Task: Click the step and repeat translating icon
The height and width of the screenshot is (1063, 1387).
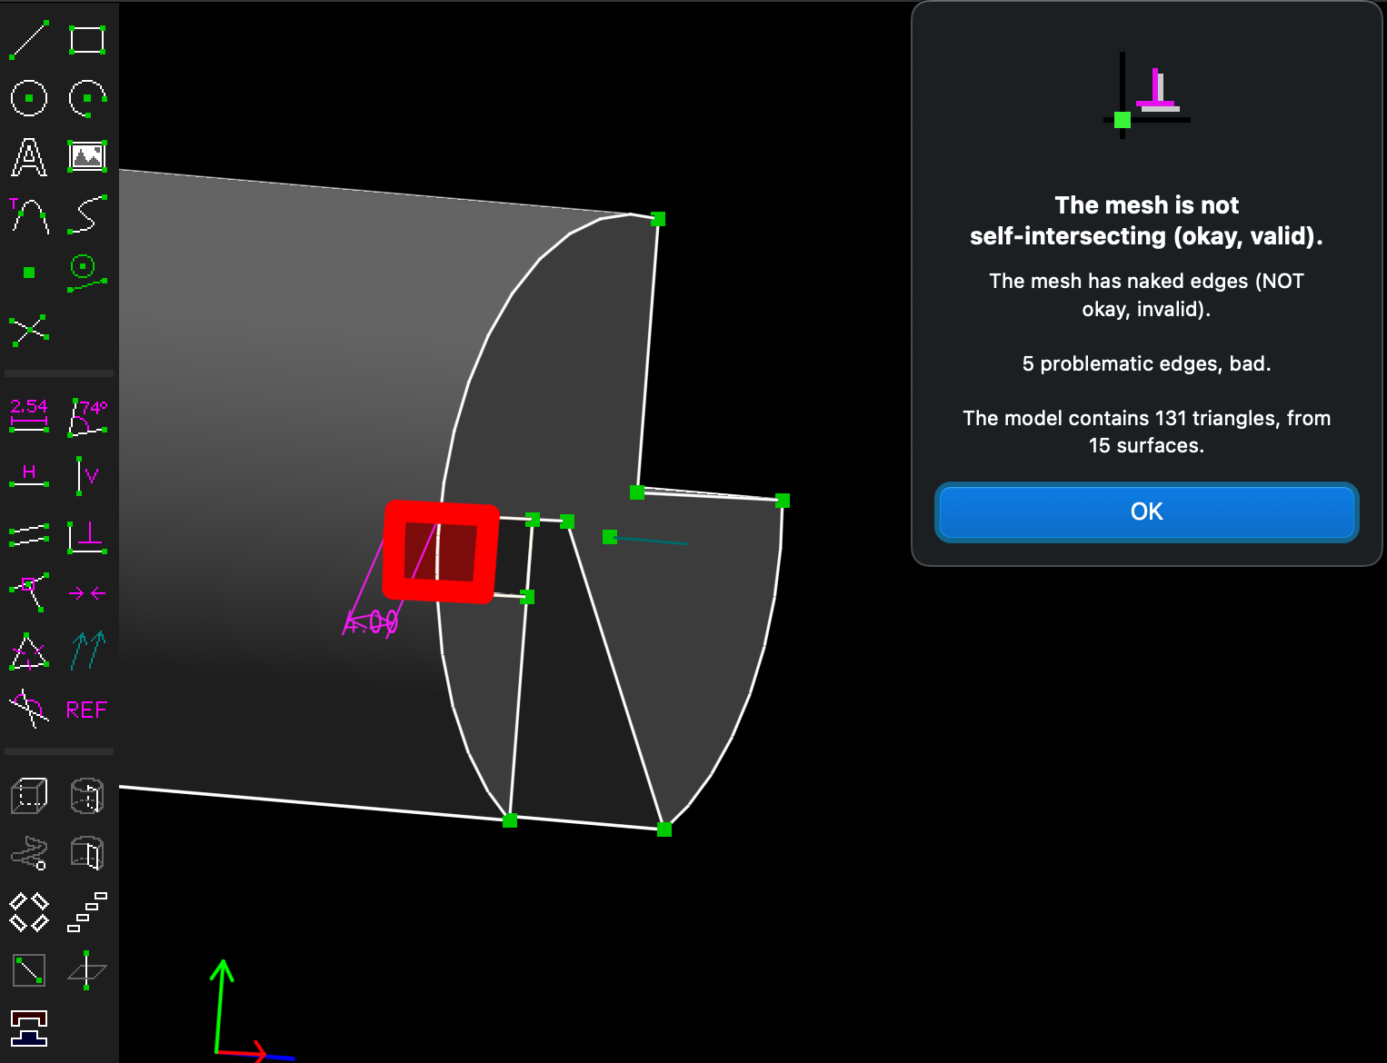Action: click(x=87, y=911)
